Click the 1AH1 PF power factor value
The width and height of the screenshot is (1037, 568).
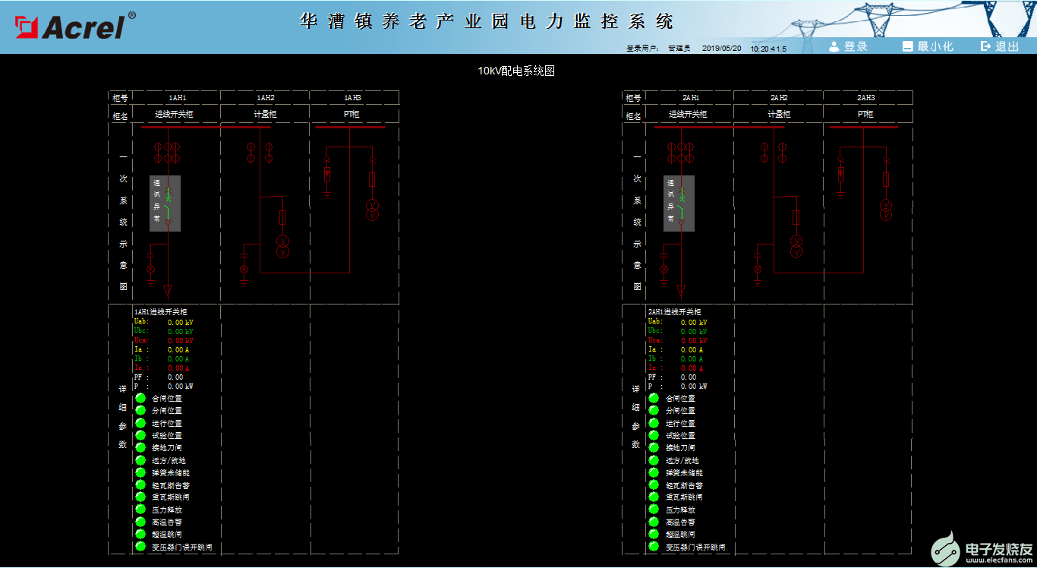tap(175, 377)
